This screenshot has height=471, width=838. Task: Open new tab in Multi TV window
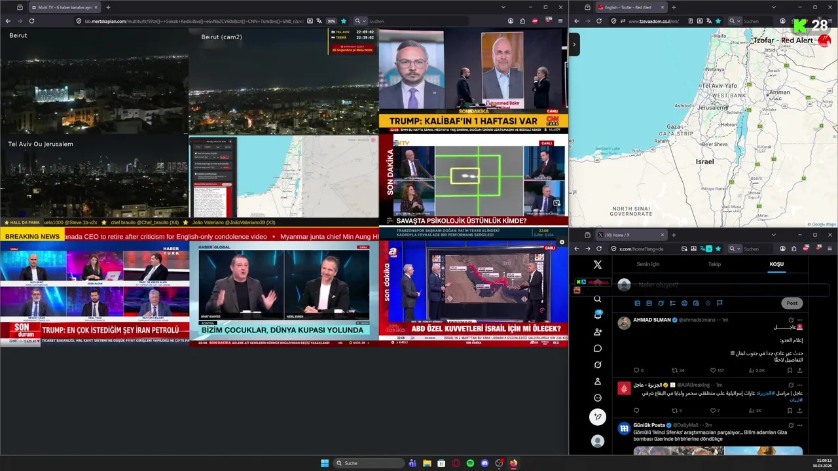(x=108, y=7)
